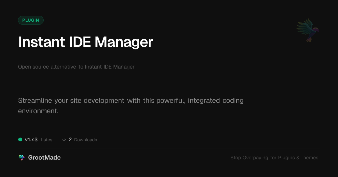
Task: Click the Stop Overpaying tagline words
Action: pos(249,158)
